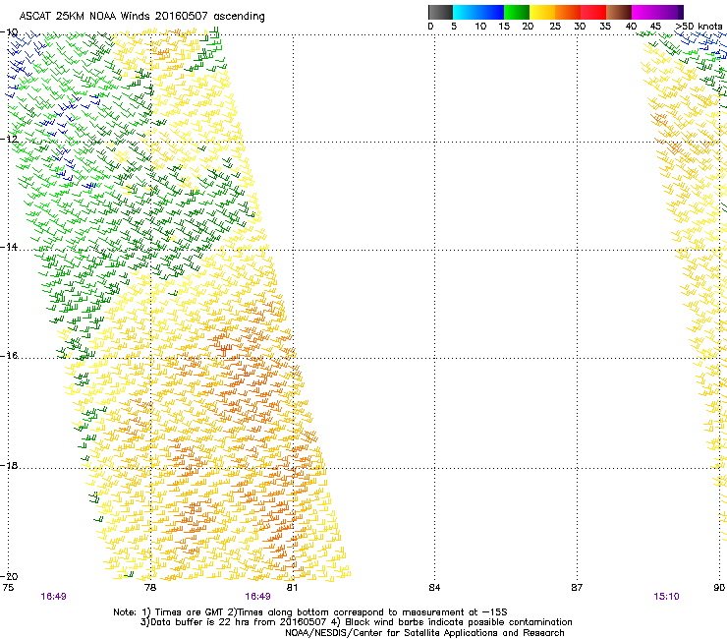Click the '81' longitude axis label
The height and width of the screenshot is (639, 727).
[292, 588]
